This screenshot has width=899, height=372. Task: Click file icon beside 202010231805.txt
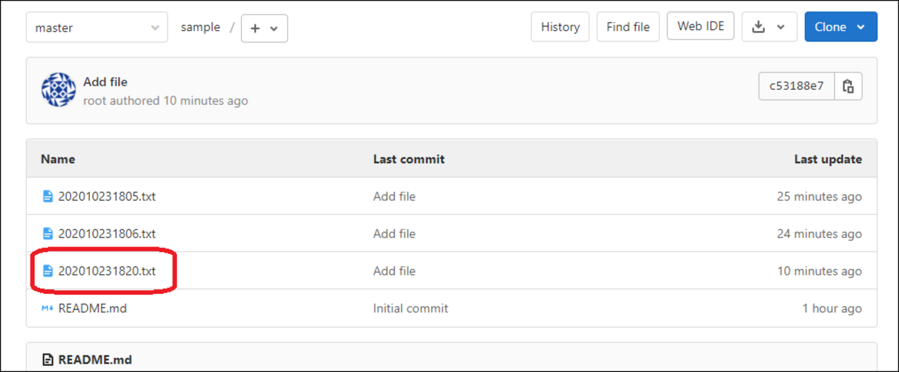48,197
